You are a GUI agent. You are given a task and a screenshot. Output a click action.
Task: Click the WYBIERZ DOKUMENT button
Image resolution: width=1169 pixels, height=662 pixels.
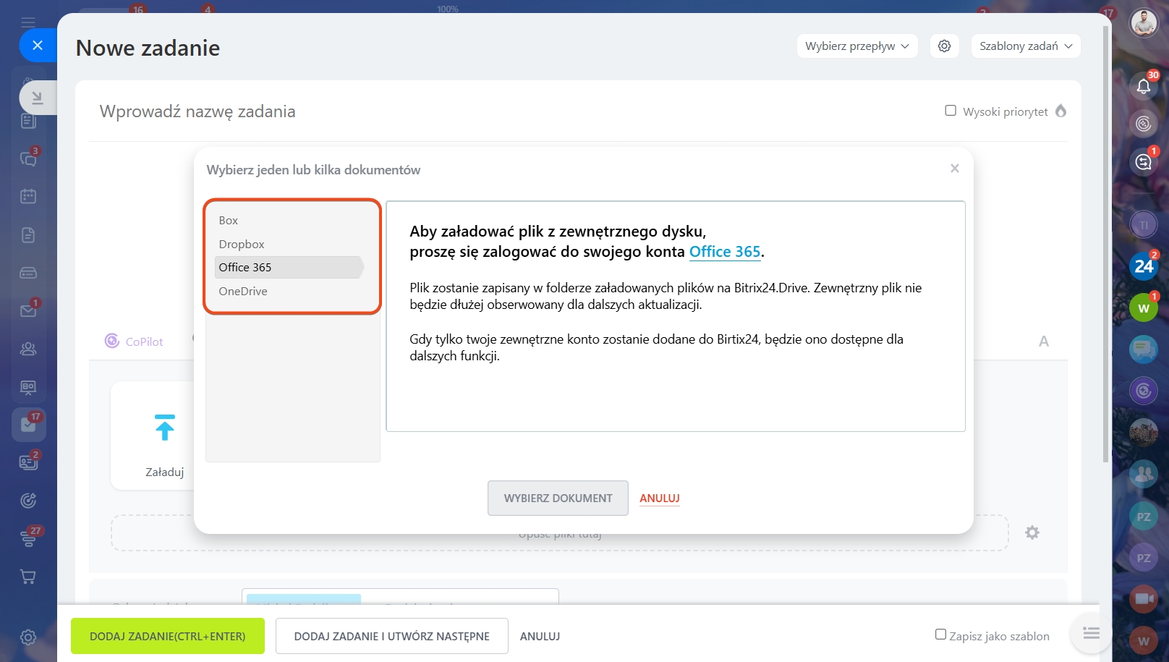(558, 498)
